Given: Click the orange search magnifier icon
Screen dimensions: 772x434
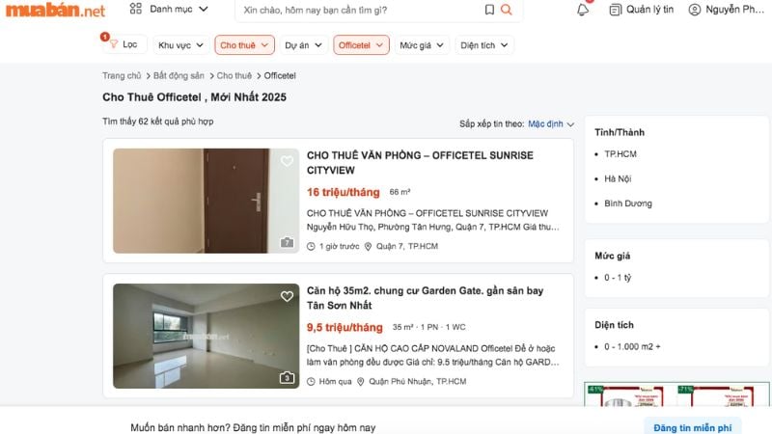Looking at the screenshot, I should (x=506, y=10).
